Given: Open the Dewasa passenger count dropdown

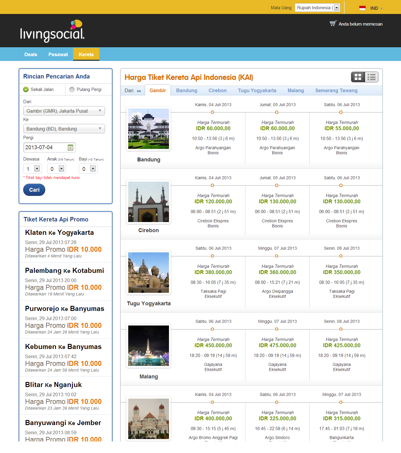Looking at the screenshot, I should coord(32,169).
